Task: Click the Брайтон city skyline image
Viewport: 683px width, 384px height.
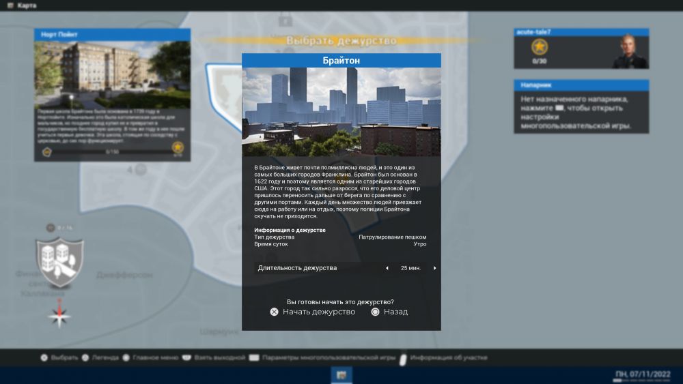Action: [x=341, y=112]
